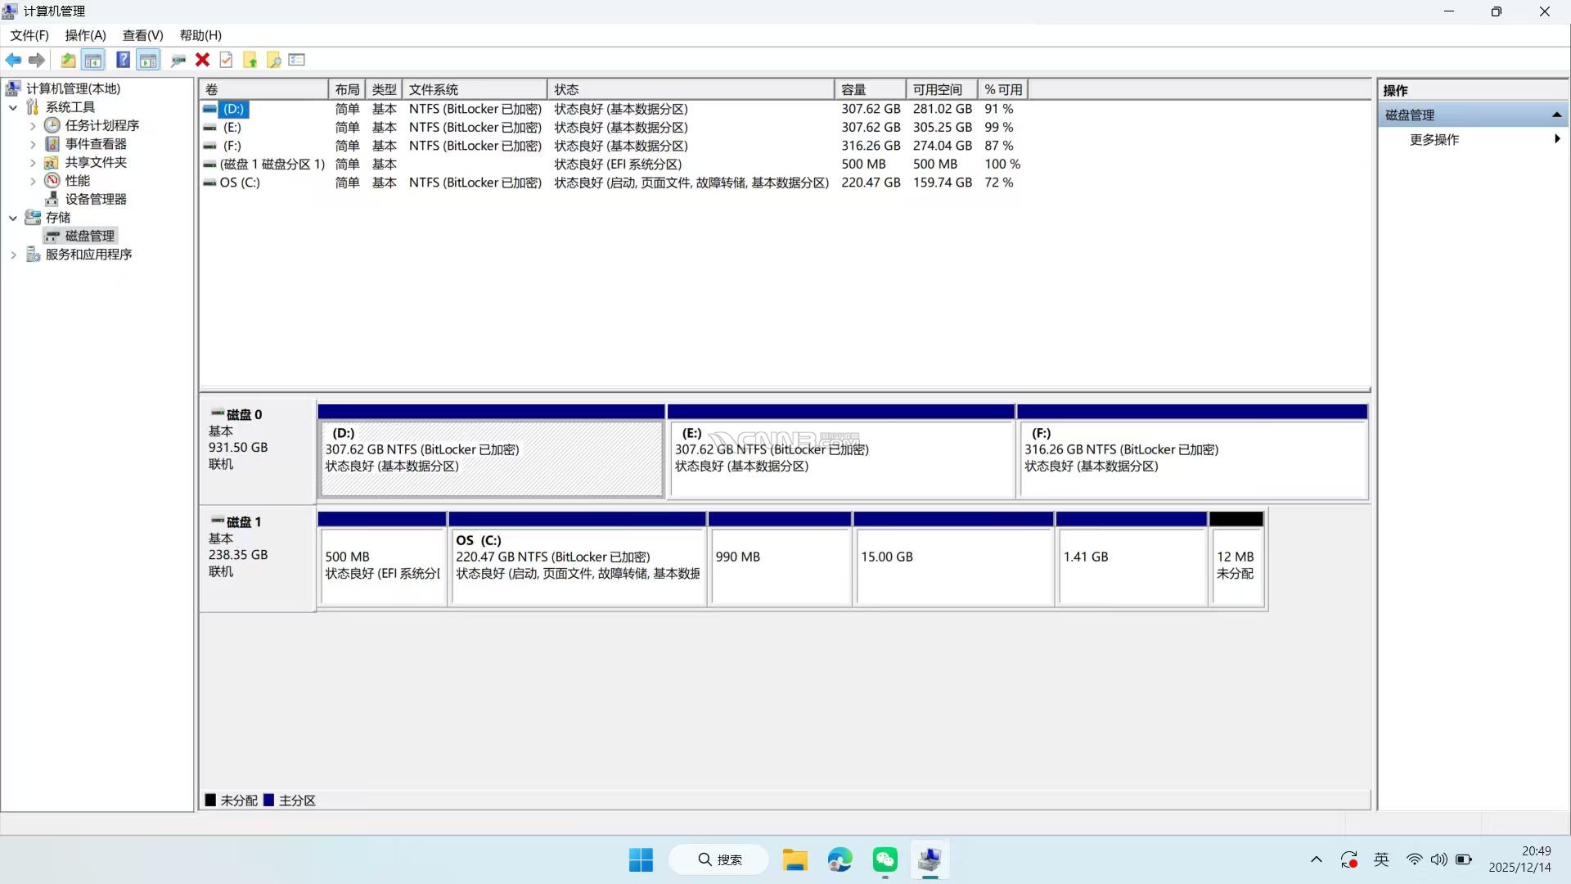The height and width of the screenshot is (884, 1571).
Task: Click the folder with magnifier toolbar icon
Action: click(274, 60)
